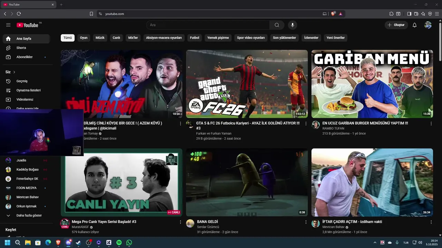
Task: Expand the Siz section chevron
Action: click(x=14, y=72)
